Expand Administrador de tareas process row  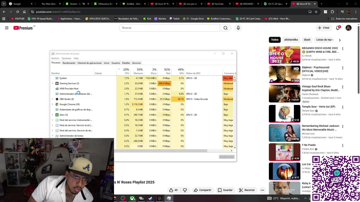(x=52, y=136)
